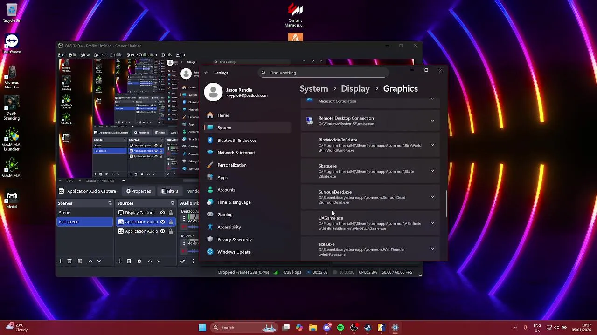Open OBS Studio from the taskbar

354,328
